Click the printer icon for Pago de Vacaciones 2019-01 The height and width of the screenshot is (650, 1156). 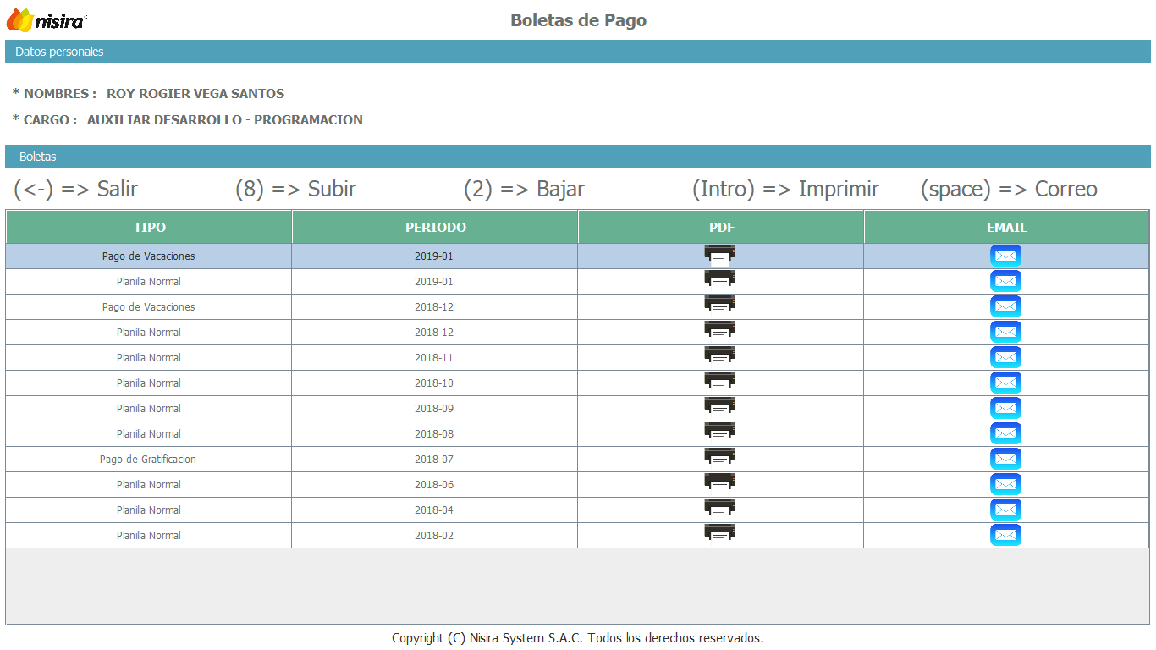720,255
